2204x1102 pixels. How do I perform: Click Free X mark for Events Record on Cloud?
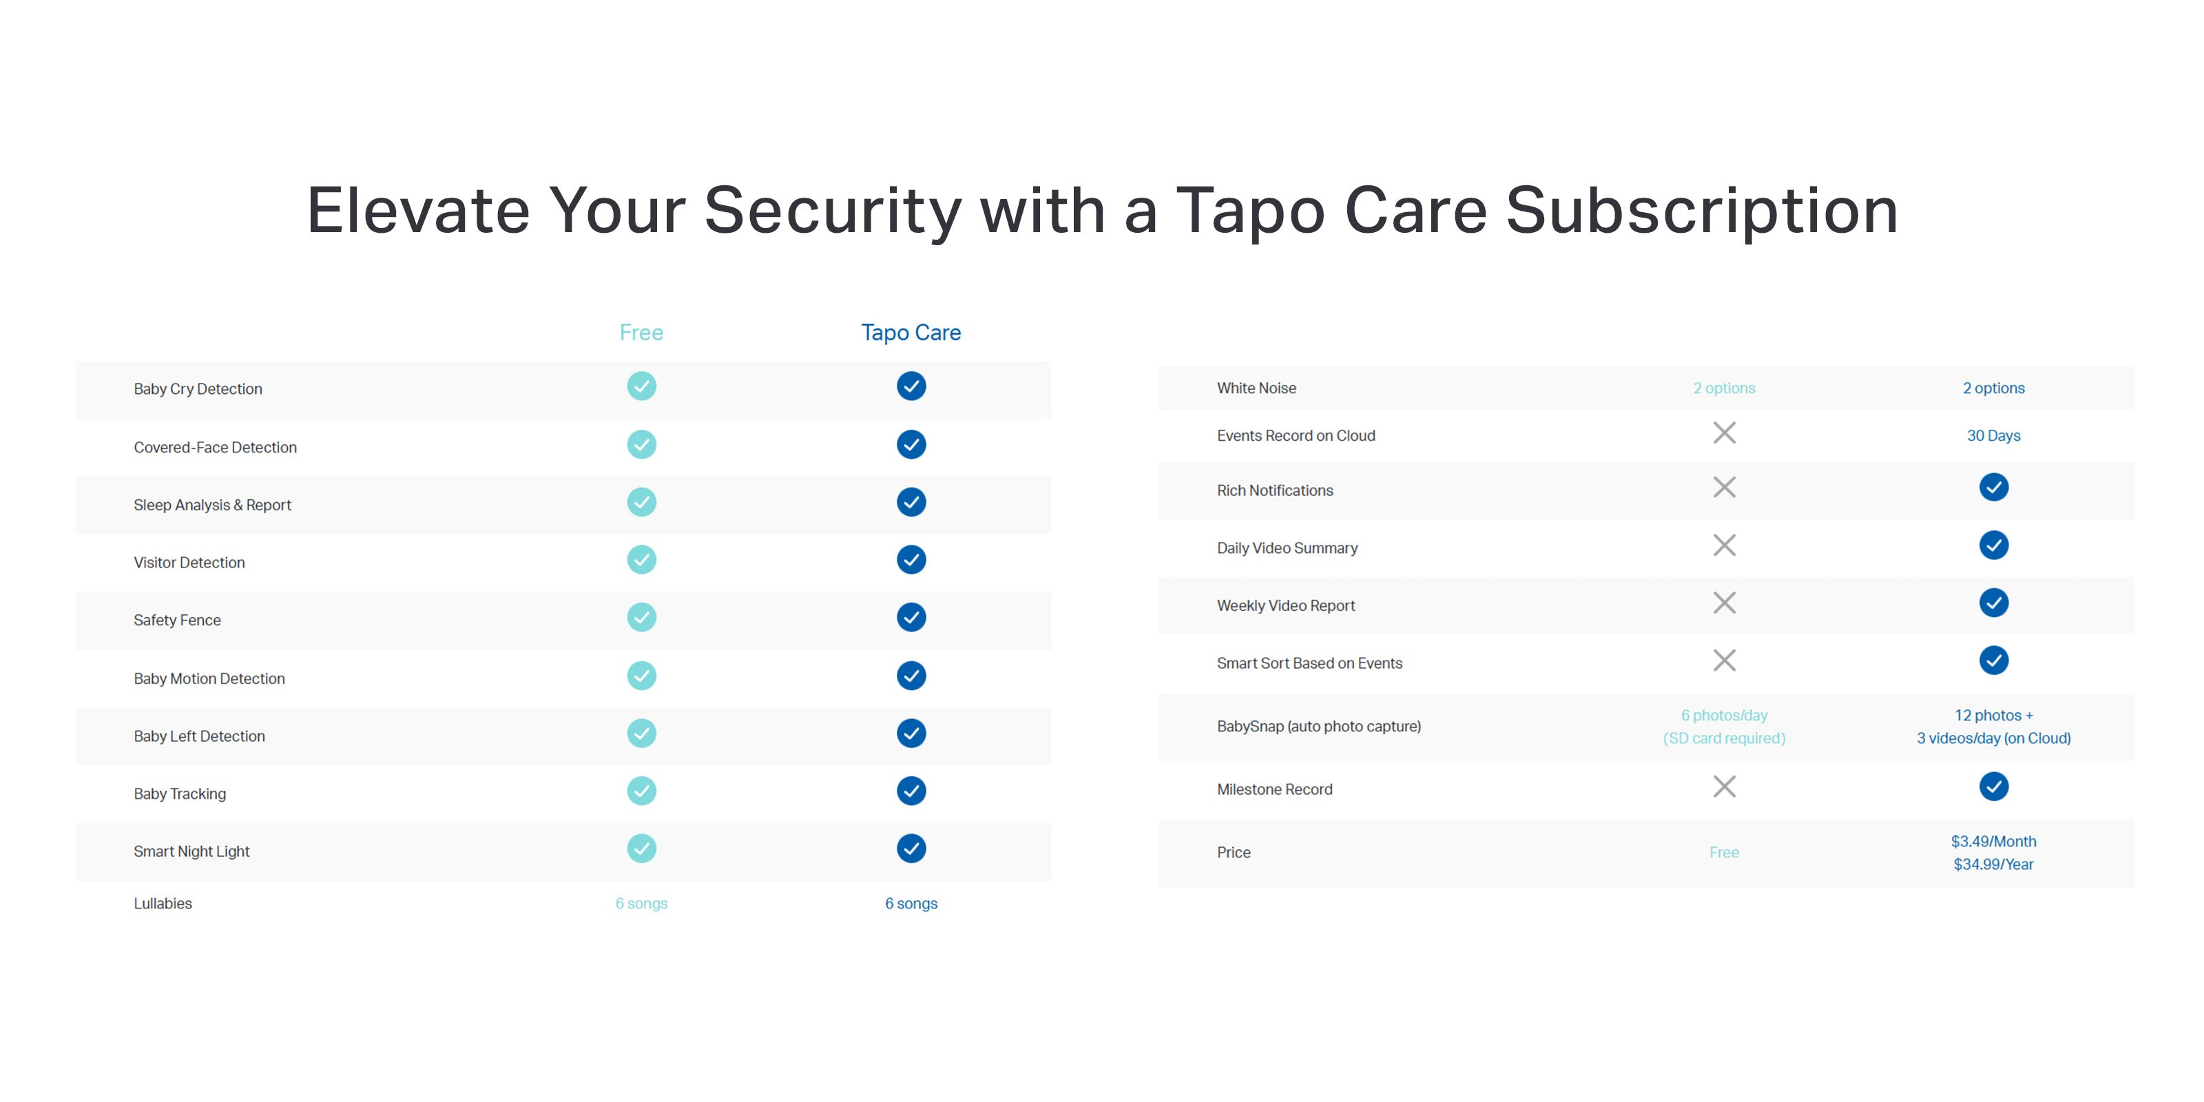(x=1724, y=433)
